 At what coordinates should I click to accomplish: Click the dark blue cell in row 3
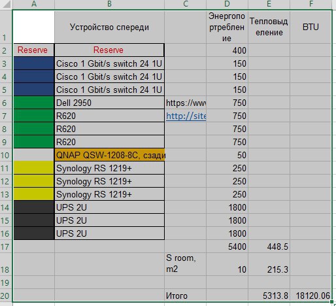click(x=34, y=63)
